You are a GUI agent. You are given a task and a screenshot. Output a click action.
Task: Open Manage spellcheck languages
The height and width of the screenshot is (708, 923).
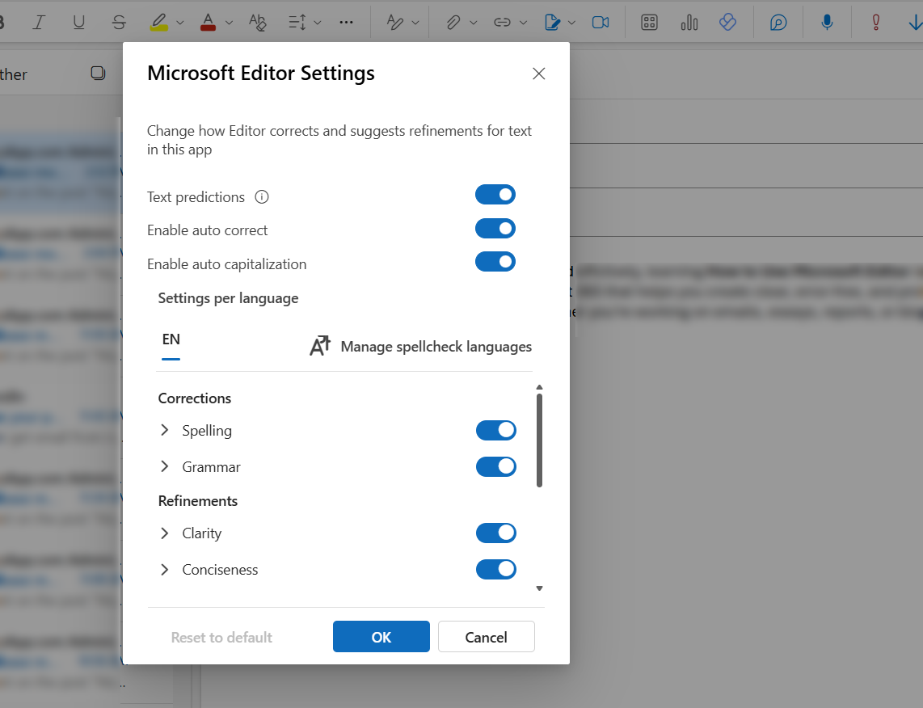click(420, 346)
